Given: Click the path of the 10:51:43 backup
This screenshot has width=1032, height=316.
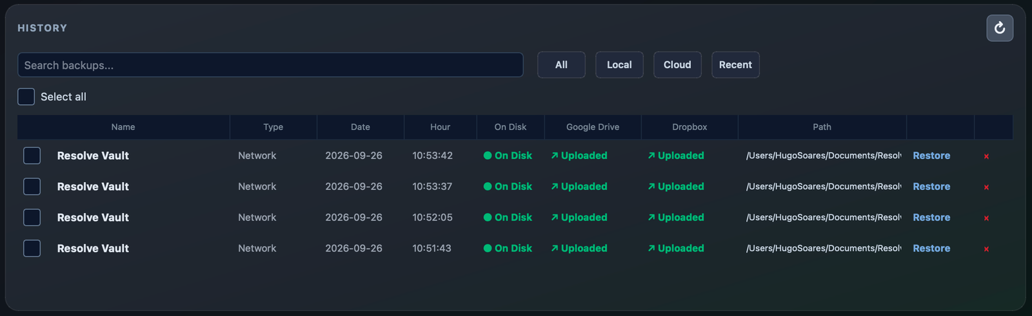Looking at the screenshot, I should coord(824,248).
